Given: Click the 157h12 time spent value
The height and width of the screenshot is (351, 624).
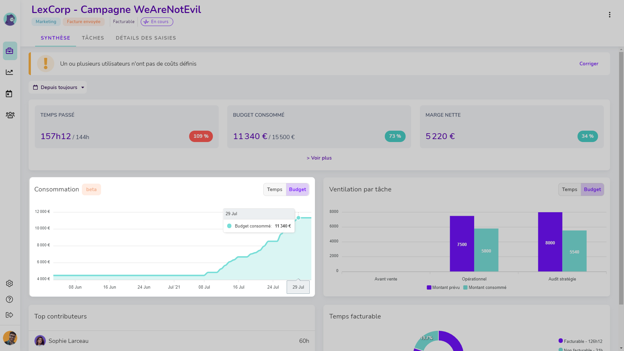Looking at the screenshot, I should [x=56, y=136].
